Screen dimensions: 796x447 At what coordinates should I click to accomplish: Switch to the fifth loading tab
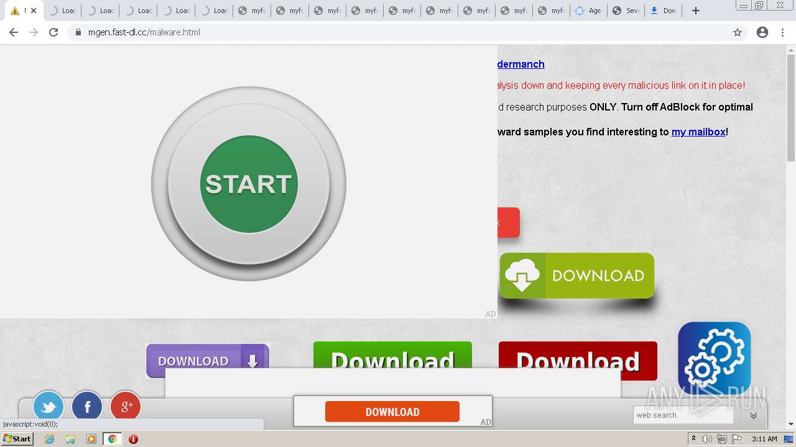pyautogui.click(x=214, y=11)
